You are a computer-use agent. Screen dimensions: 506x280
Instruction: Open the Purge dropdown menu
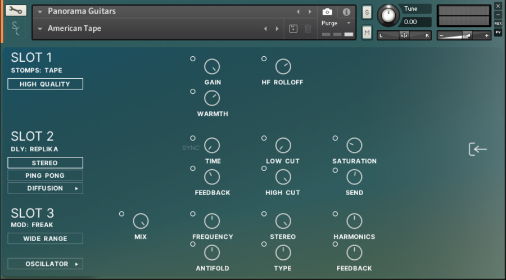(336, 23)
